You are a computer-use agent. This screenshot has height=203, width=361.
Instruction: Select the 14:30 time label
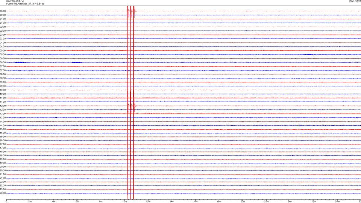[x=3, y=126]
